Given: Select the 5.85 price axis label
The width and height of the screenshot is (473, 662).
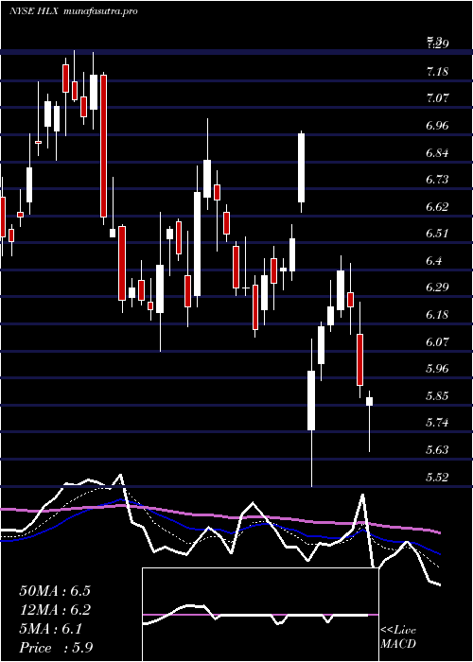Looking at the screenshot, I should pos(437,395).
